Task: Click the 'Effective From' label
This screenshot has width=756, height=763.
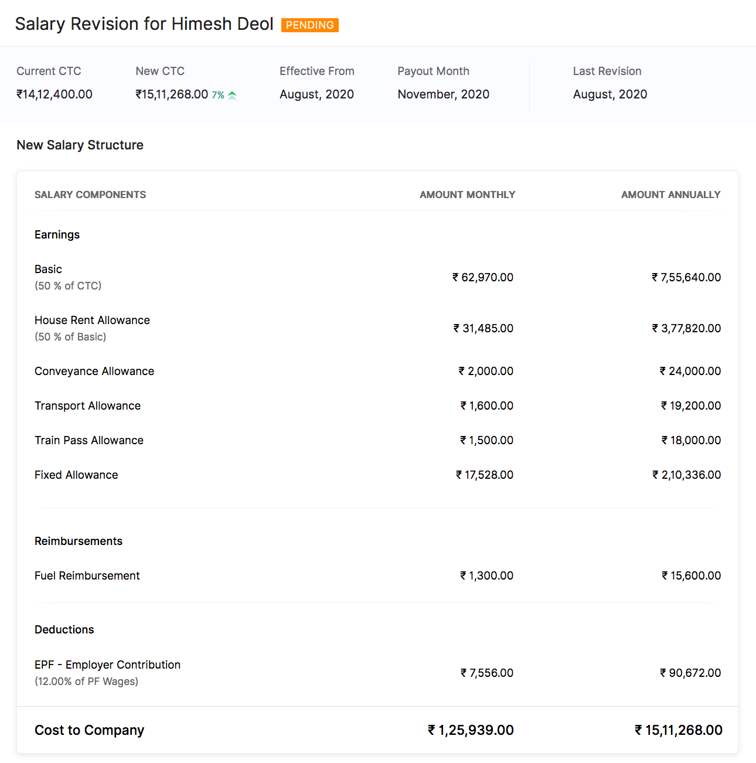Action: tap(317, 71)
